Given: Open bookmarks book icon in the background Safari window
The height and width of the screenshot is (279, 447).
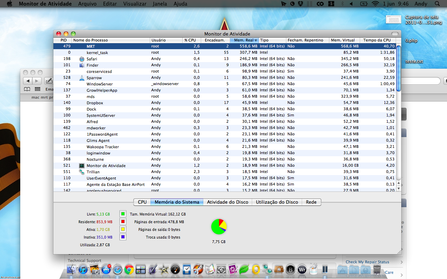Looking at the screenshot, I should point(27,89).
